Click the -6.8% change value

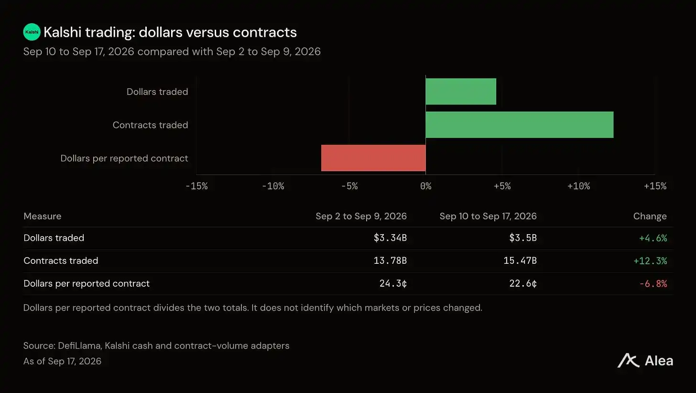[x=653, y=284]
